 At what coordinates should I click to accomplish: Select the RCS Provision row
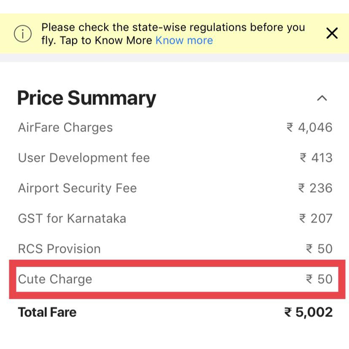click(x=175, y=249)
